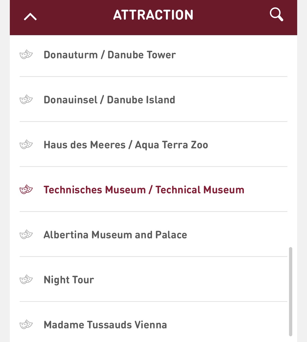
Task: Click the mask icon beside Night Tour
Action: point(26,280)
